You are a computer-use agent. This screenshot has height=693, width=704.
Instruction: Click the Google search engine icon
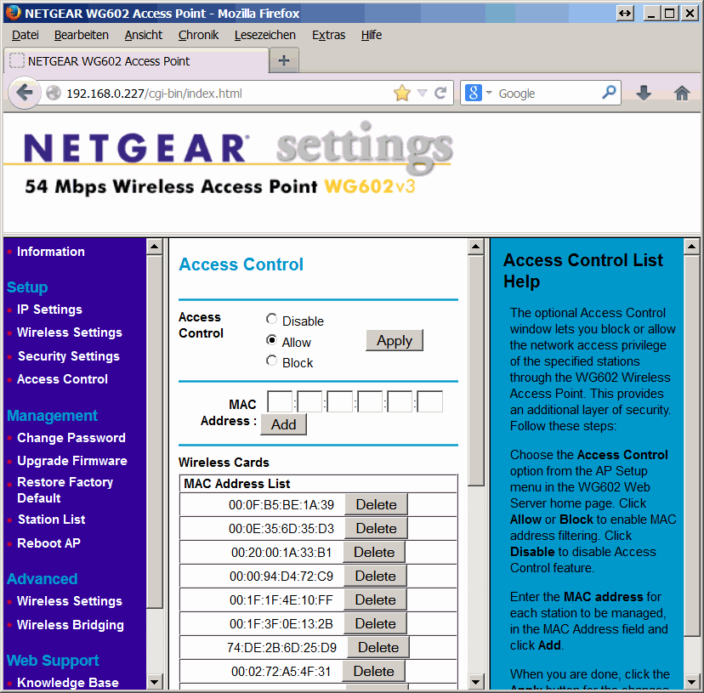474,94
